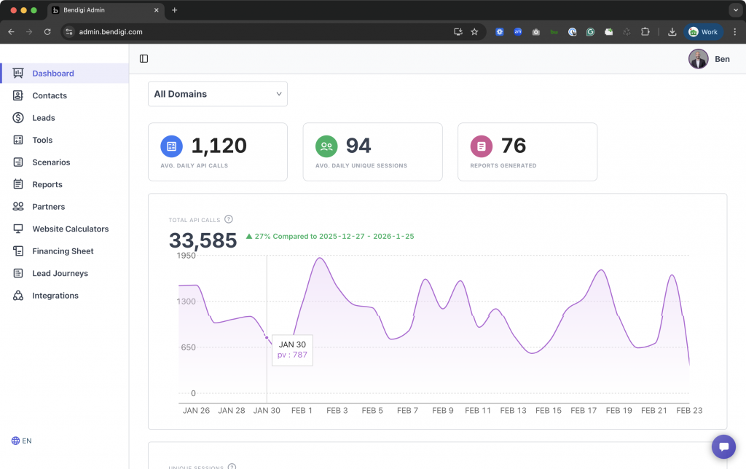The image size is (746, 469).
Task: Click the Avg. Daily API Calls card
Action: (218, 151)
